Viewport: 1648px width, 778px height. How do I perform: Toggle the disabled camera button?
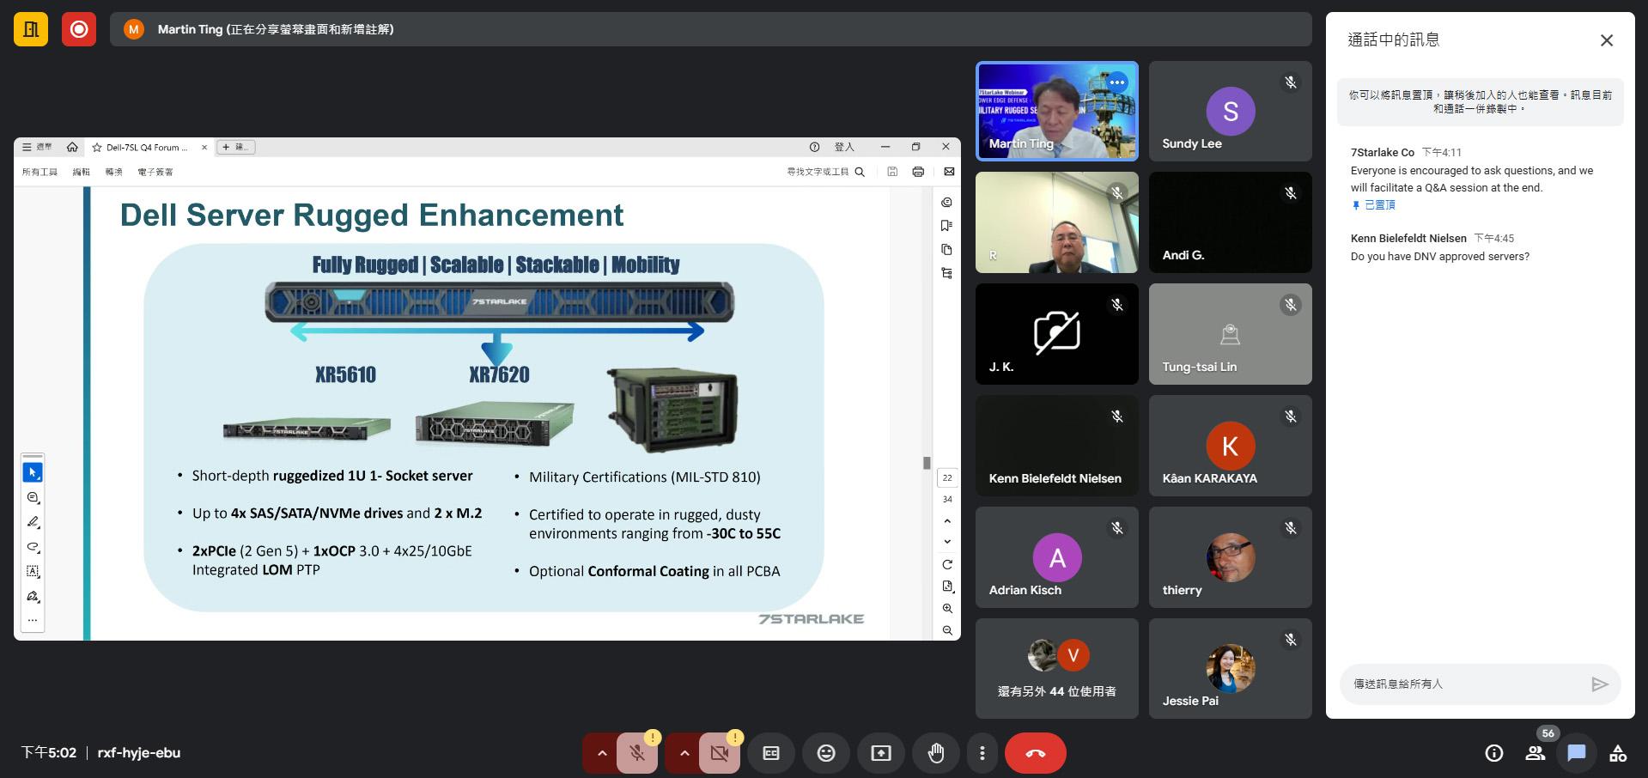pos(719,753)
